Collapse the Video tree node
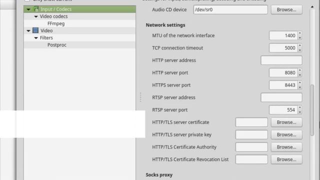 coord(28,31)
